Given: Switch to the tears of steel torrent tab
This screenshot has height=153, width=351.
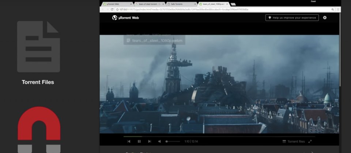Looking at the screenshot, I should [150, 4].
